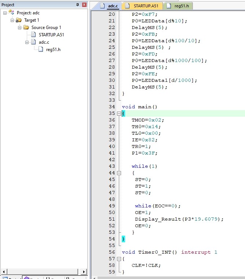Click 'P2=0xFE;' on line 29
The height and width of the screenshot is (279, 245).
pyautogui.click(x=145, y=74)
